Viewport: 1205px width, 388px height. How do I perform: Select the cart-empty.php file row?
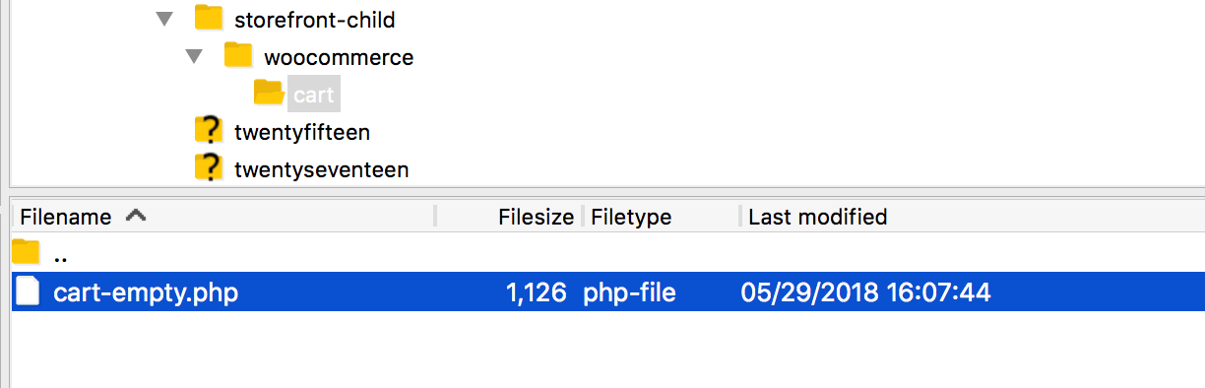point(608,291)
